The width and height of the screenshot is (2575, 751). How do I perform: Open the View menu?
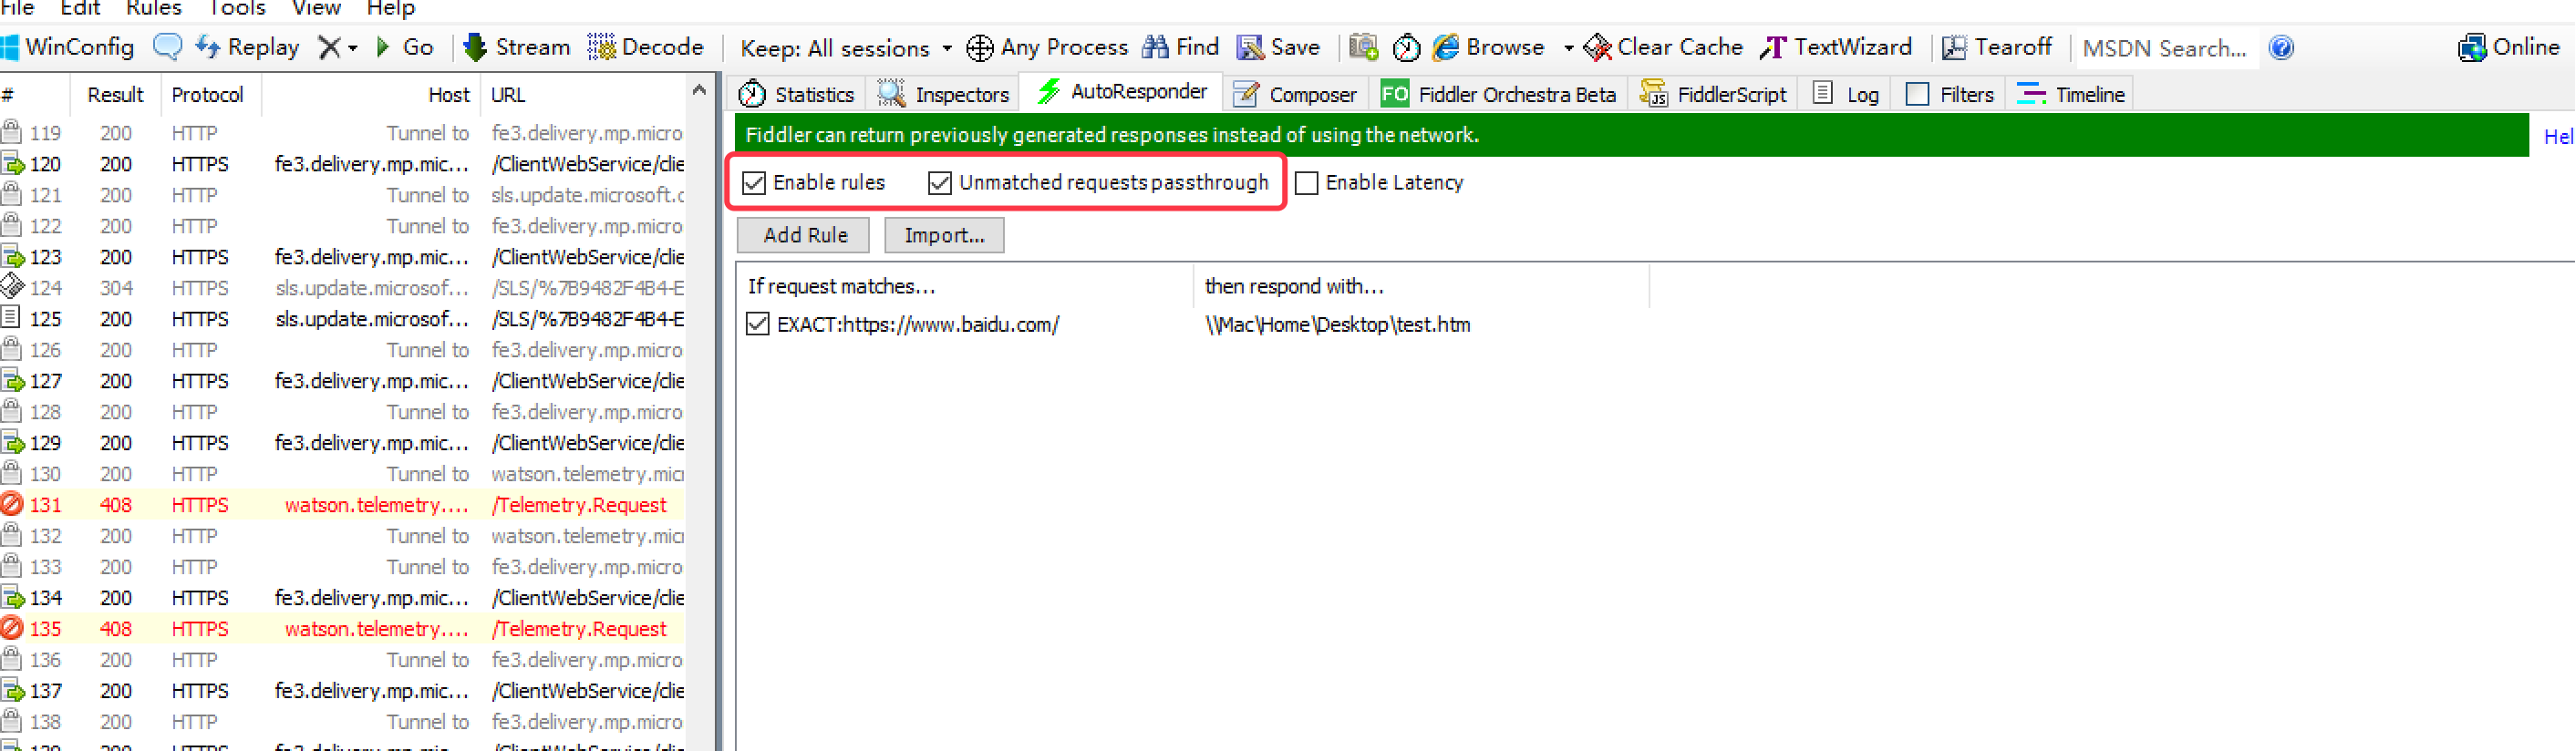click(x=315, y=8)
